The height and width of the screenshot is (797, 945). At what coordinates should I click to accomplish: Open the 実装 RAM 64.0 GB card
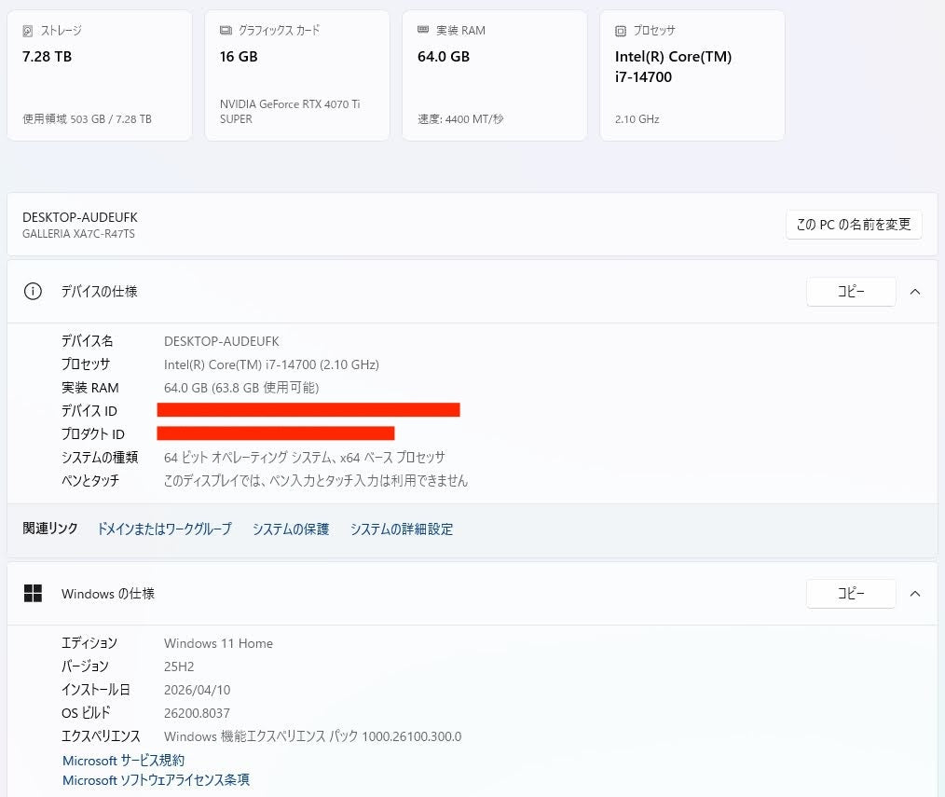click(495, 76)
